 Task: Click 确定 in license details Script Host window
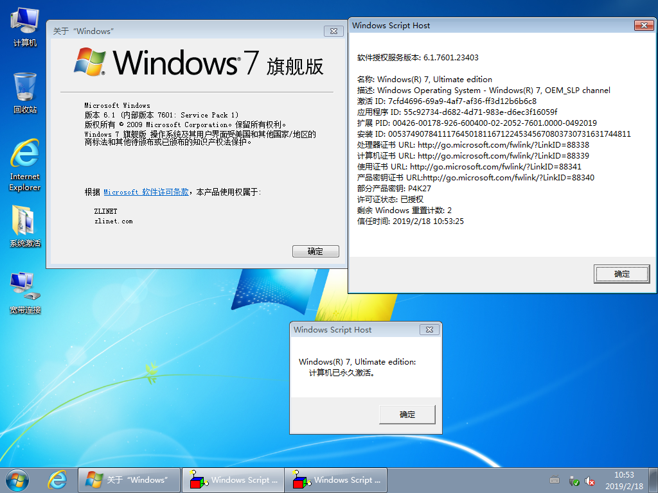(621, 273)
